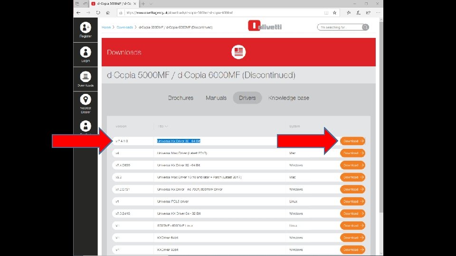
Task: Click the Olivetti logo
Action: tap(265, 26)
